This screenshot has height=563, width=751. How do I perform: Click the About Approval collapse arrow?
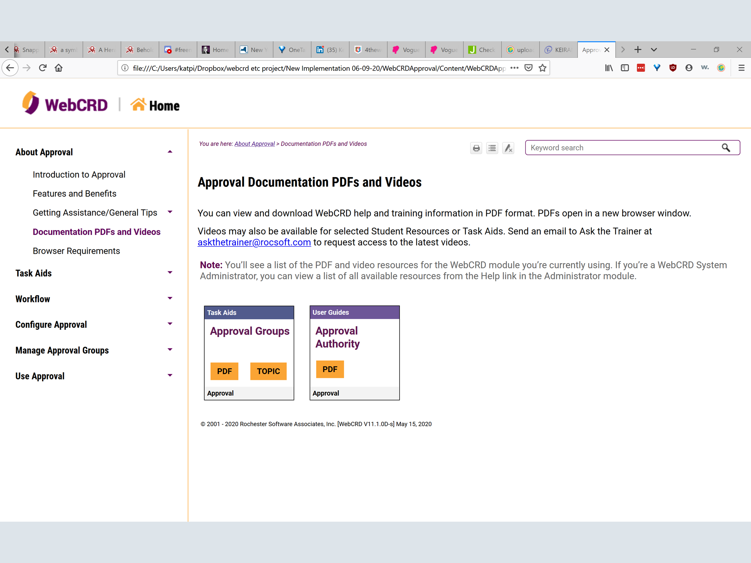[170, 152]
